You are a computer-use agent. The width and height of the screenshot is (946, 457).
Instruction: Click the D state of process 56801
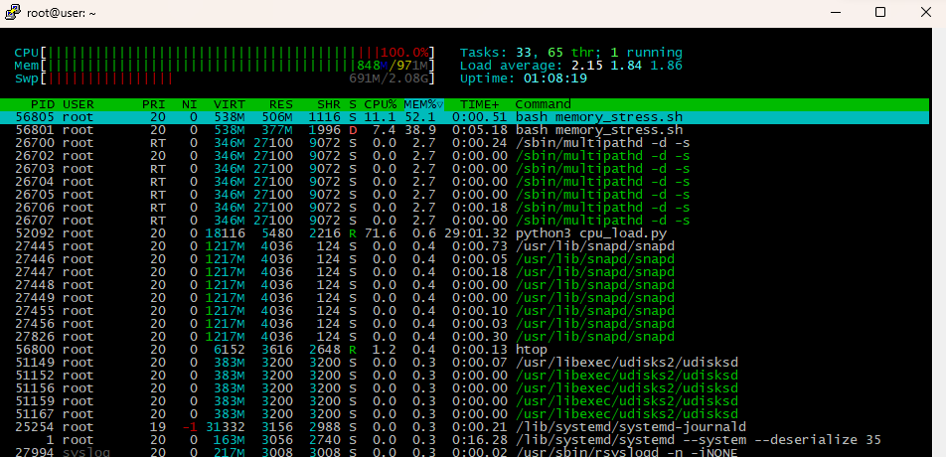(x=353, y=130)
